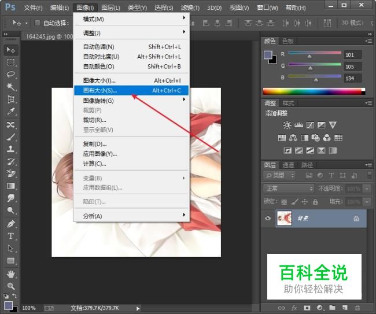Toggle pixel layer filter icon
Screen dimensions: 376x314
(309, 175)
